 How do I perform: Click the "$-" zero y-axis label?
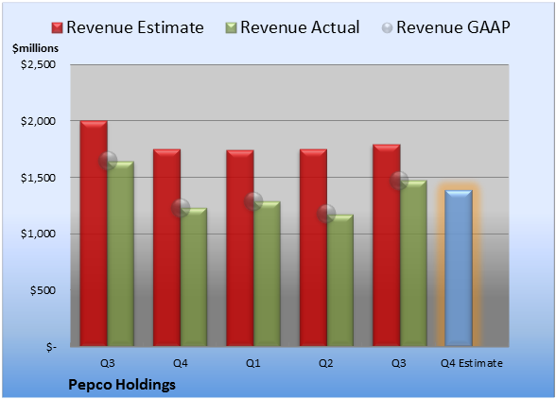pyautogui.click(x=51, y=347)
